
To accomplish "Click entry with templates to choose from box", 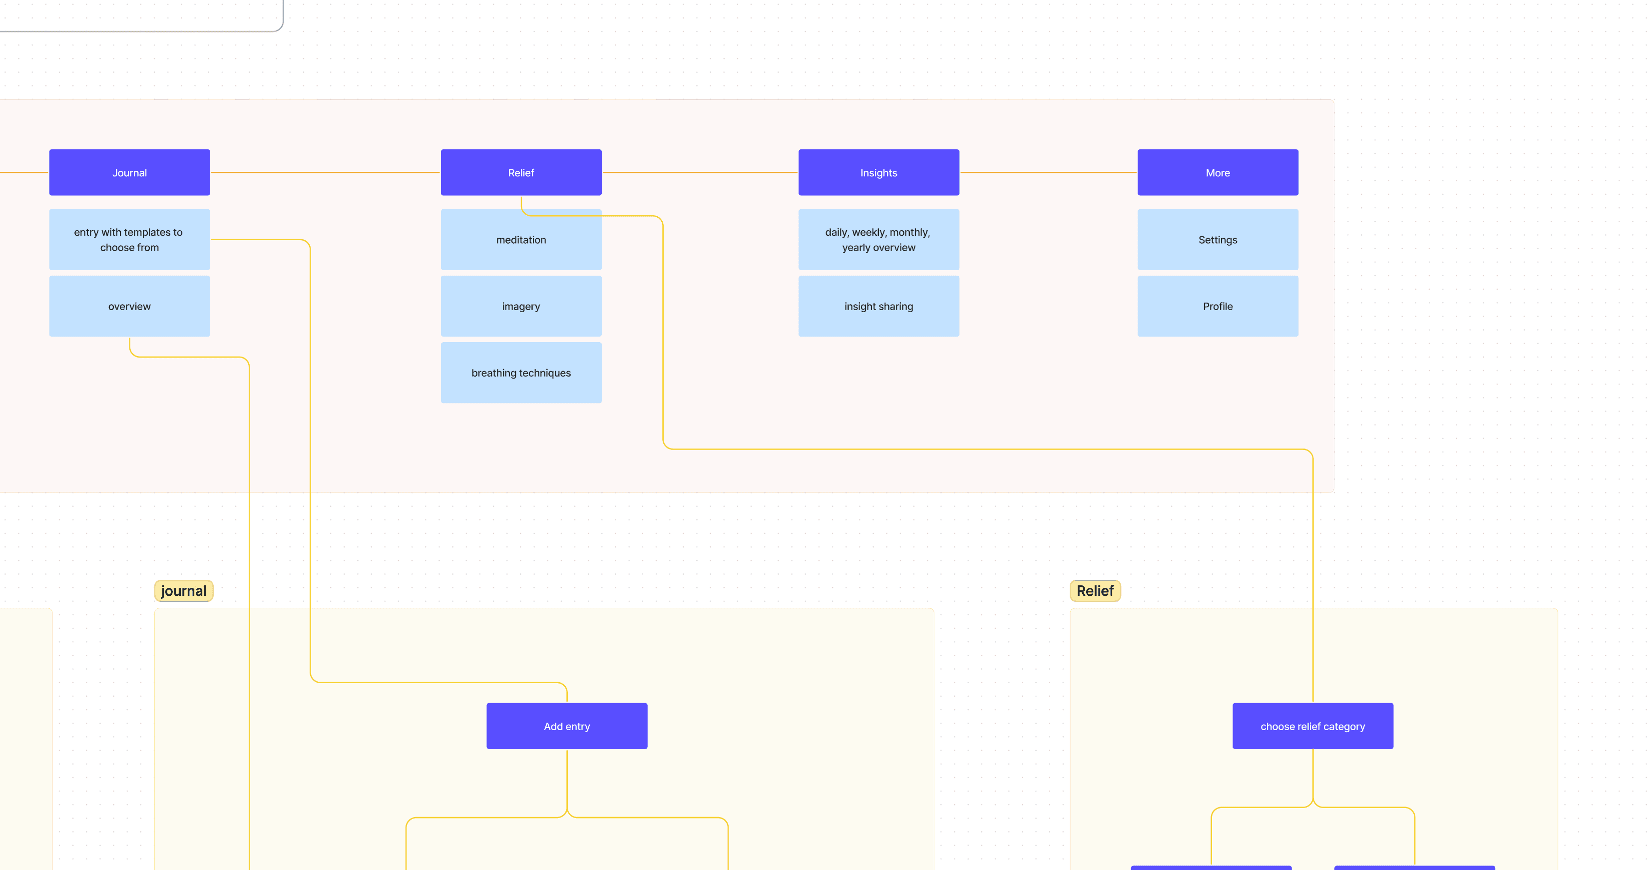I will click(x=129, y=240).
